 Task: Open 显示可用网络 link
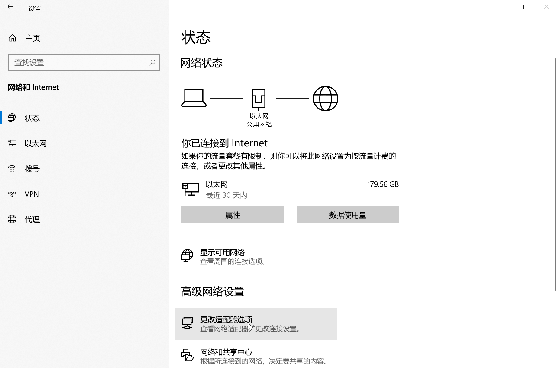[222, 253]
